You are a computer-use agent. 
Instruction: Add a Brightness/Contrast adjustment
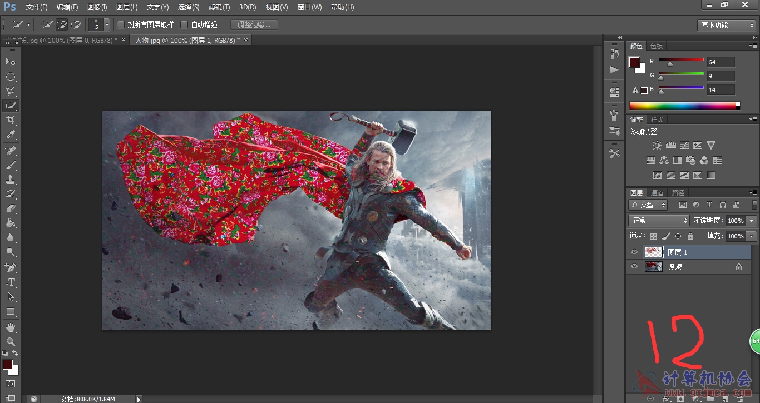tap(657, 145)
